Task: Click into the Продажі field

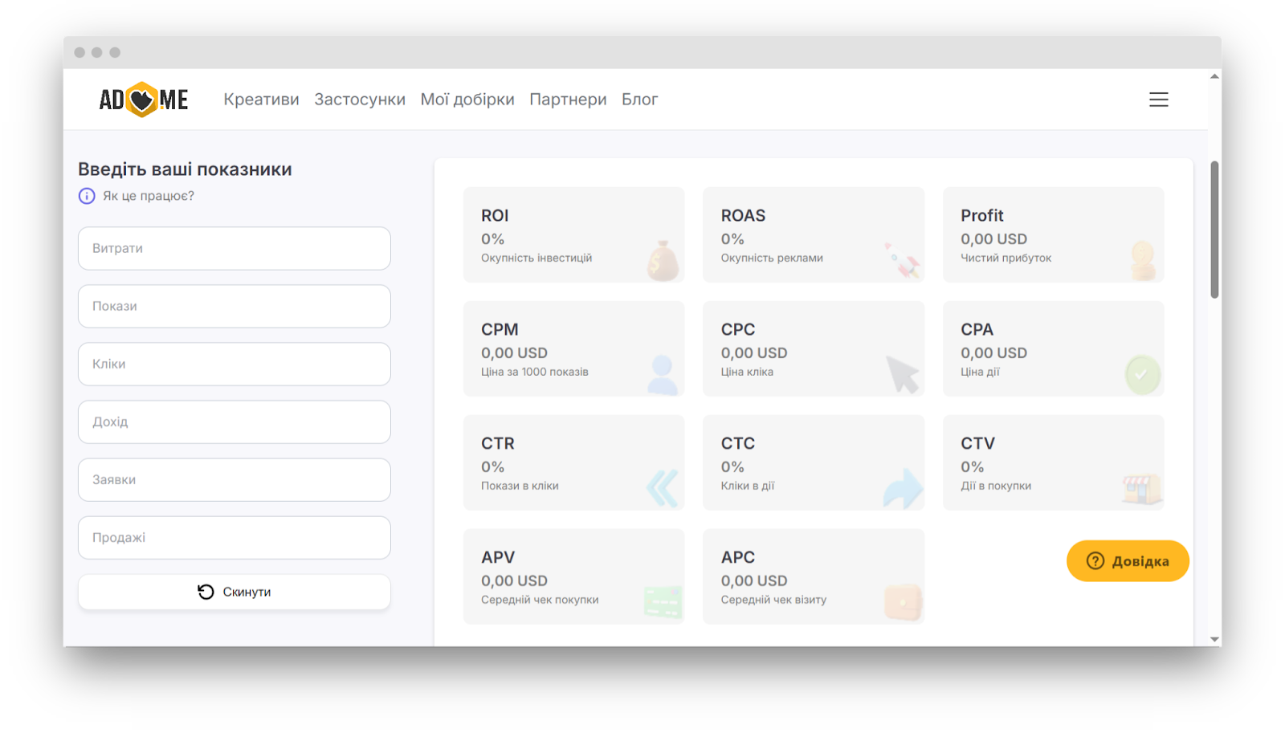Action: pyautogui.click(x=235, y=538)
